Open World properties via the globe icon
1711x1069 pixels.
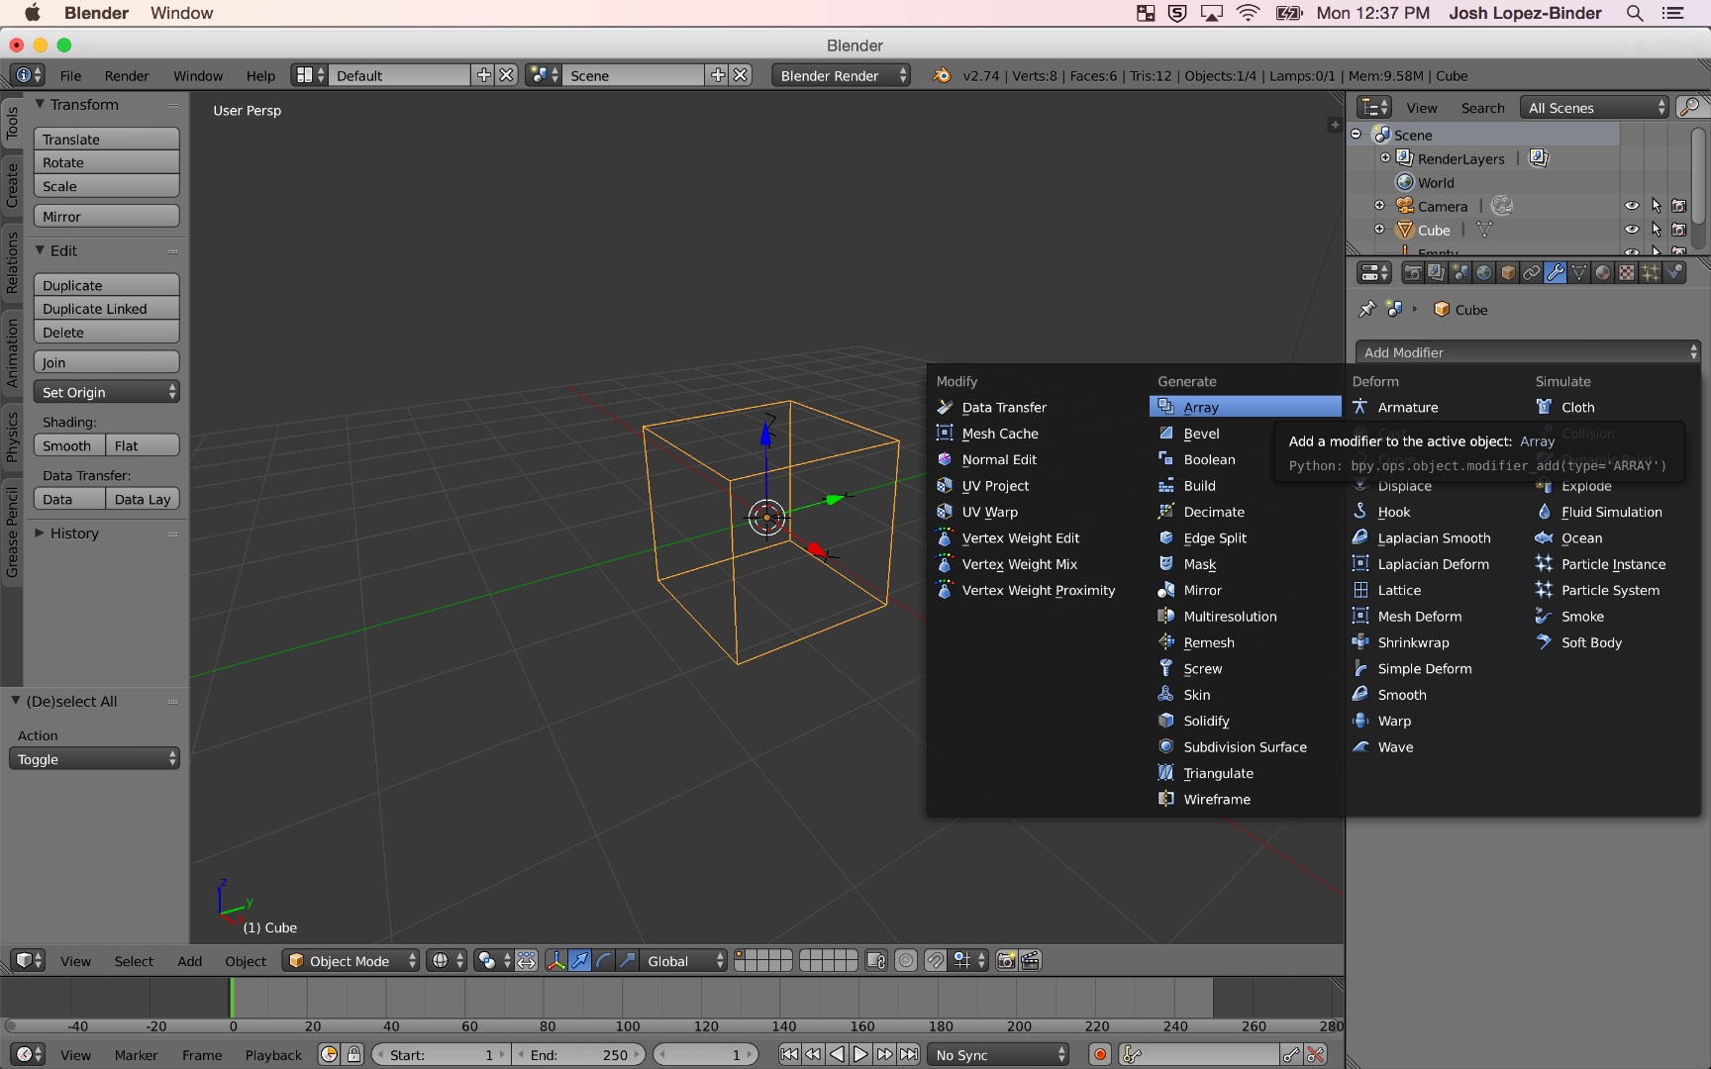1483,273
